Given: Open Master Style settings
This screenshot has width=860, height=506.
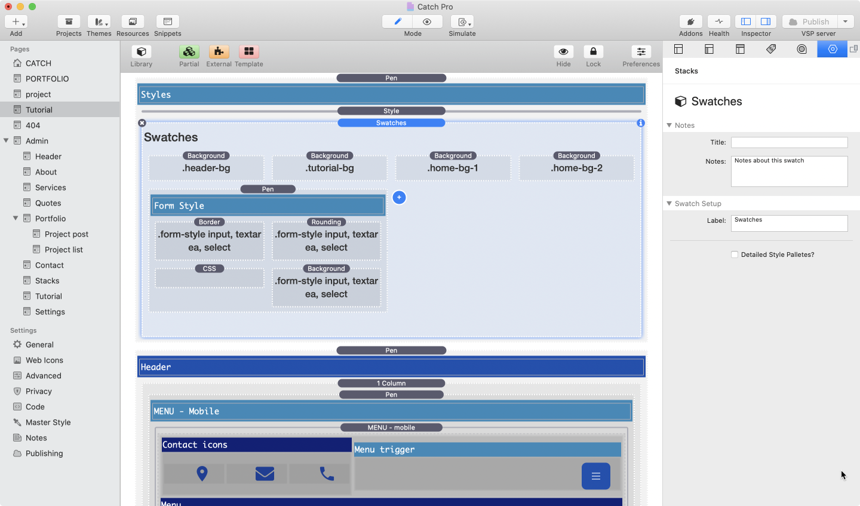Looking at the screenshot, I should pos(48,422).
